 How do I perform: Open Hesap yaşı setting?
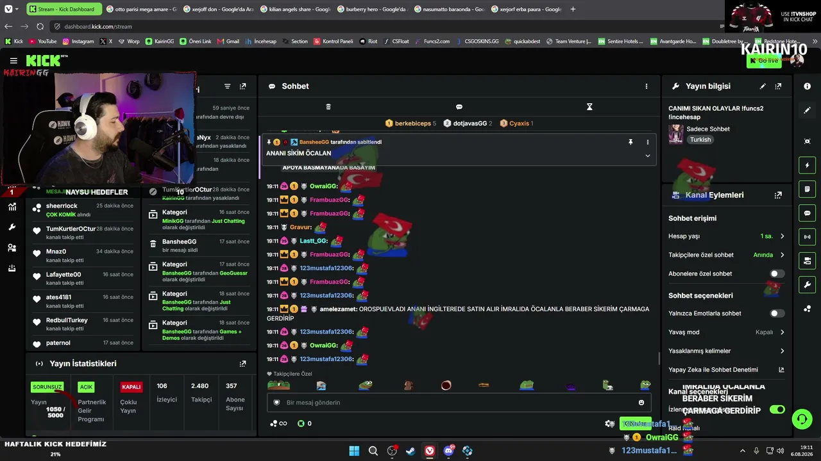click(726, 236)
